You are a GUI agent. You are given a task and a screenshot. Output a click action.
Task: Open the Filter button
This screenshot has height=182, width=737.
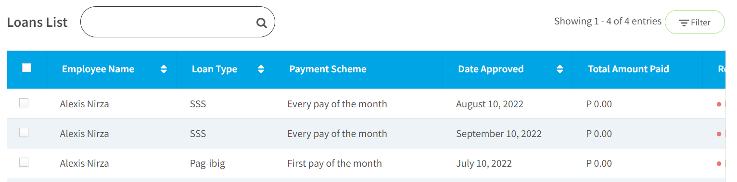coord(695,22)
